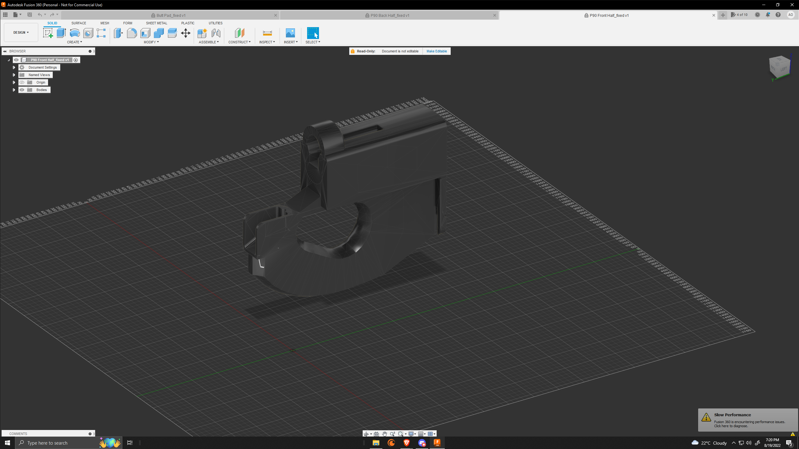The height and width of the screenshot is (449, 799).
Task: Add a new design tab with plus
Action: click(723, 15)
